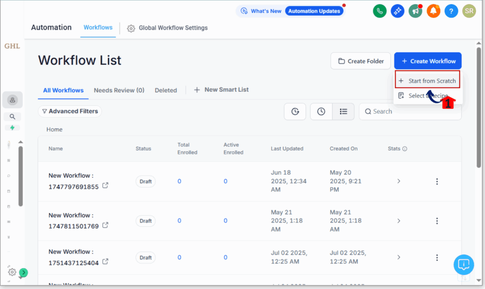This screenshot has width=485, height=289.
Task: Click the clock with arrow history view icon
Action: (295, 111)
